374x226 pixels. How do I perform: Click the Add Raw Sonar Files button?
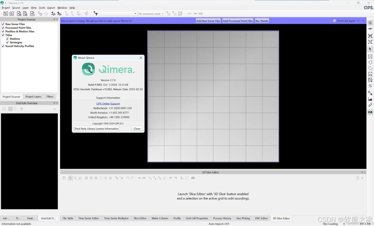point(208,21)
